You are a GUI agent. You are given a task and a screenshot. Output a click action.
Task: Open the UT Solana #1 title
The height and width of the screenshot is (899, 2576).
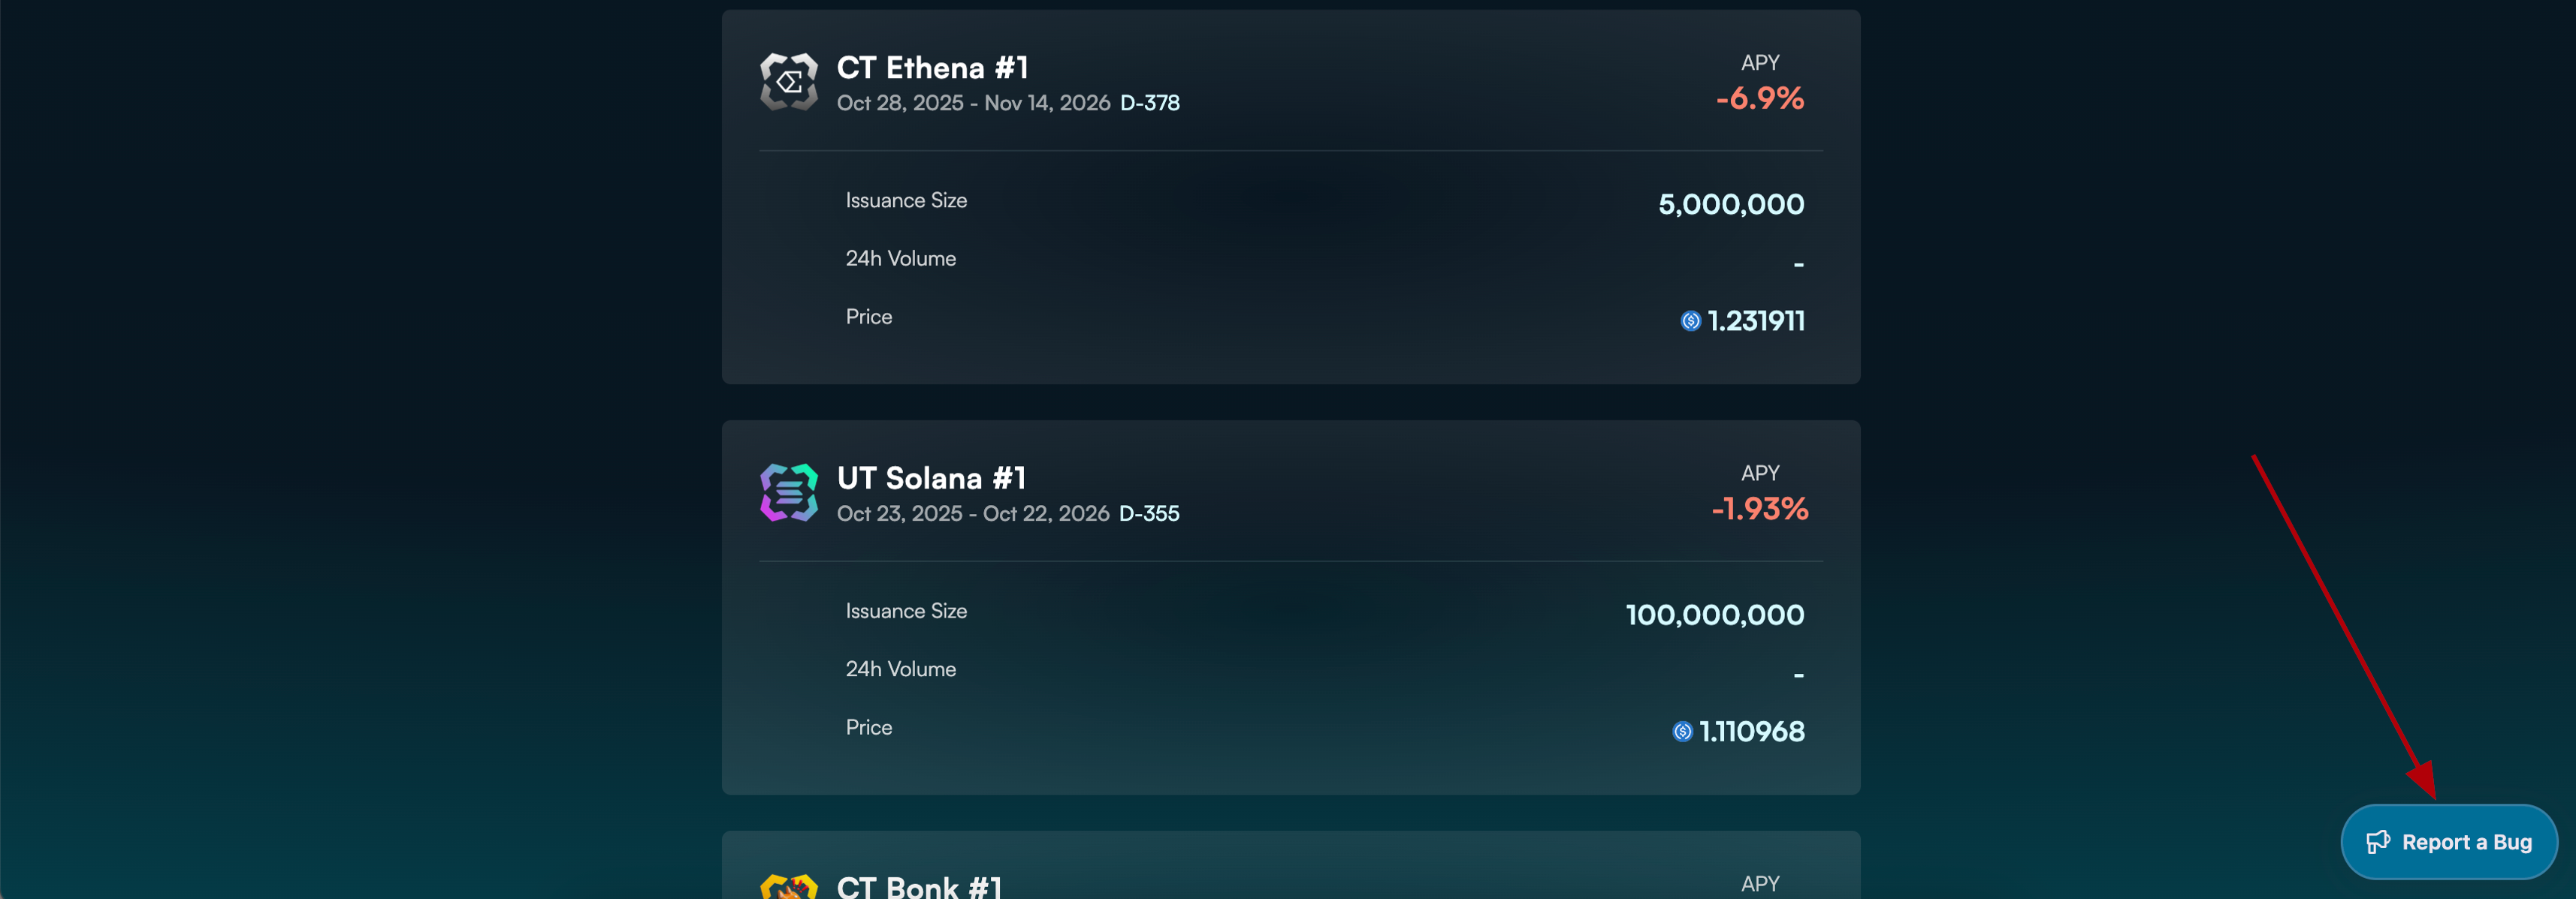[931, 479]
